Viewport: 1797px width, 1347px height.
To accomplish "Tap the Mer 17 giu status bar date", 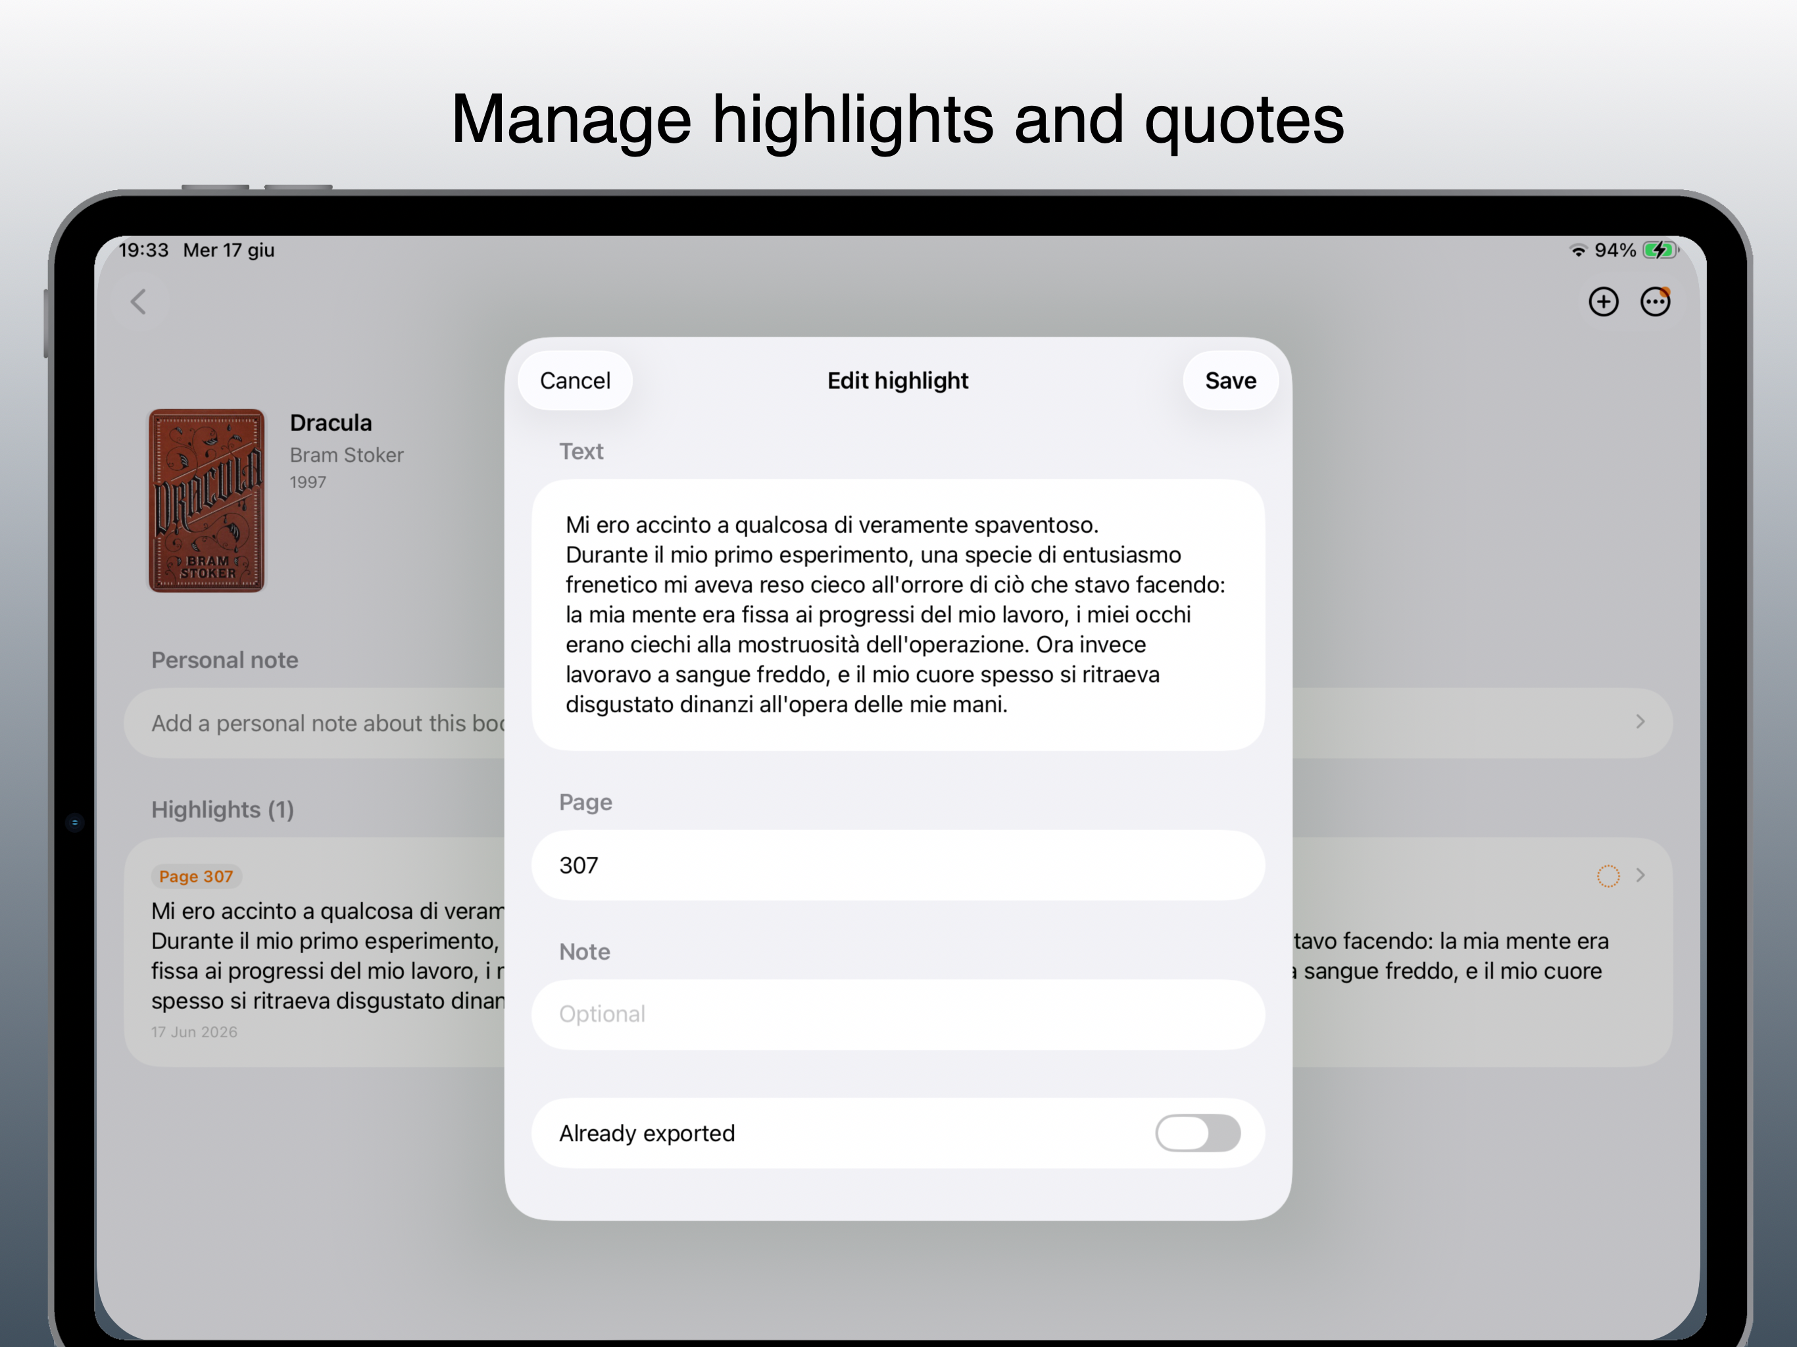I will [229, 250].
